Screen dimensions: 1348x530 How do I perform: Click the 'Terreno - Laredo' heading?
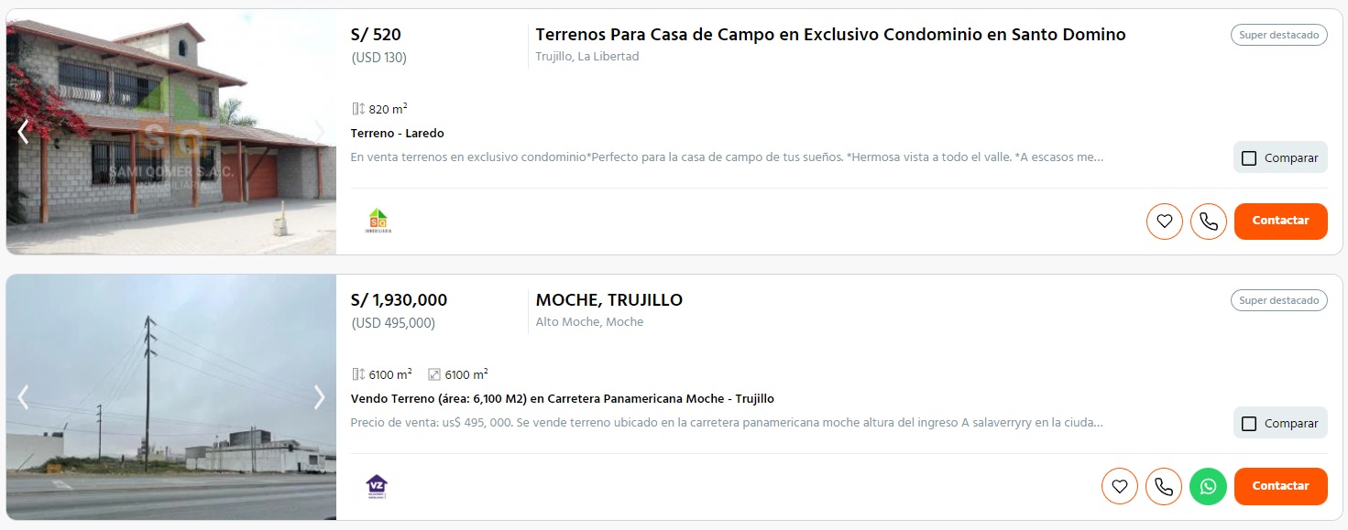point(397,134)
